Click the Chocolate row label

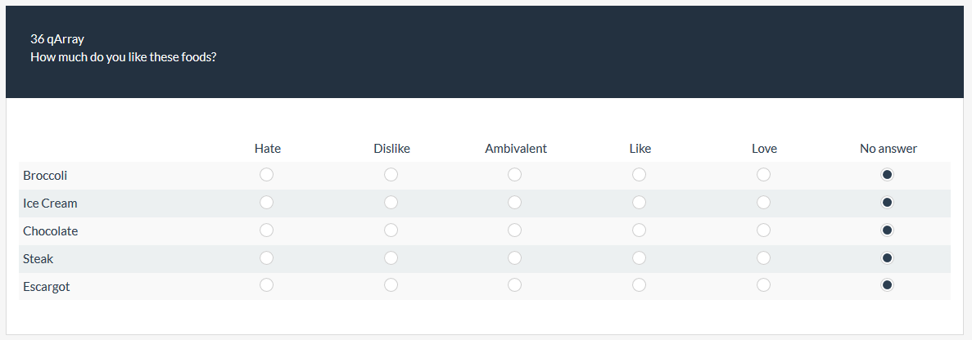pyautogui.click(x=51, y=231)
